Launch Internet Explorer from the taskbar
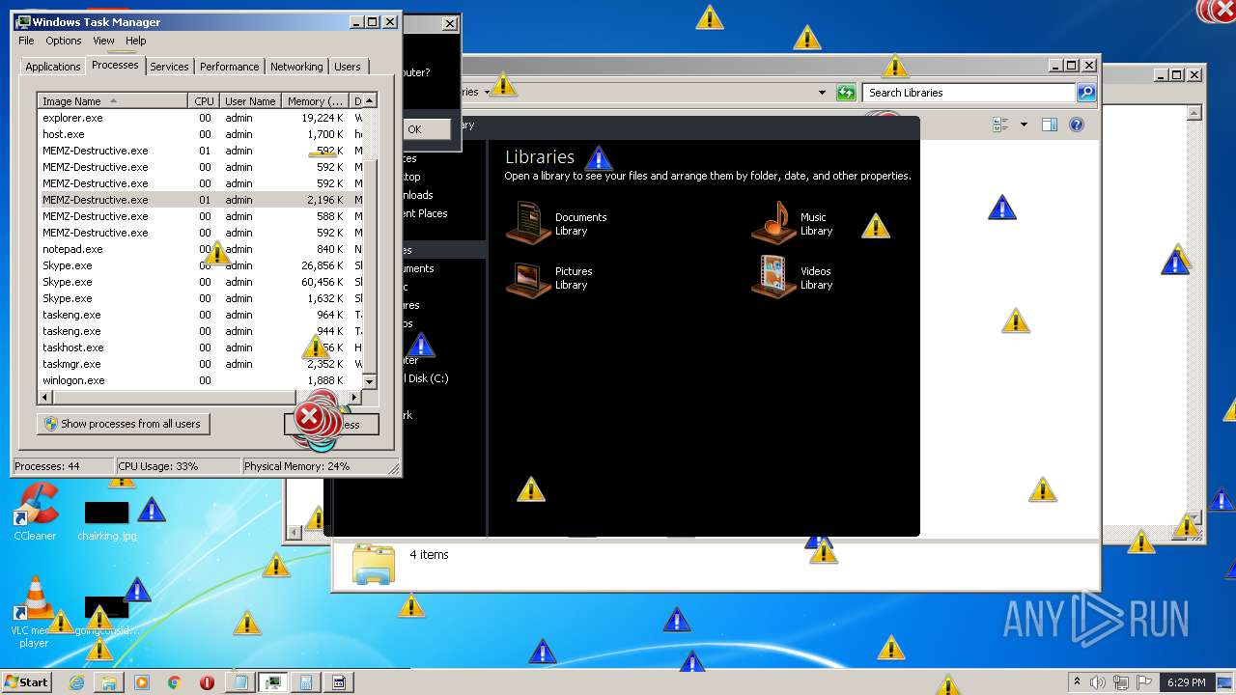This screenshot has width=1236, height=695. [77, 682]
